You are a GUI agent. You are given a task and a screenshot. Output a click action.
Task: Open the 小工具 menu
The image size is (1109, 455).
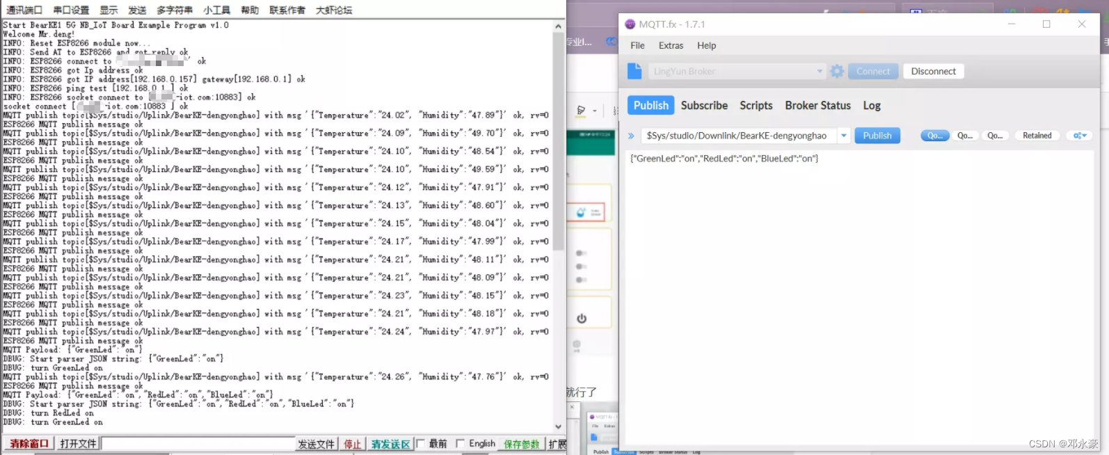tap(217, 10)
